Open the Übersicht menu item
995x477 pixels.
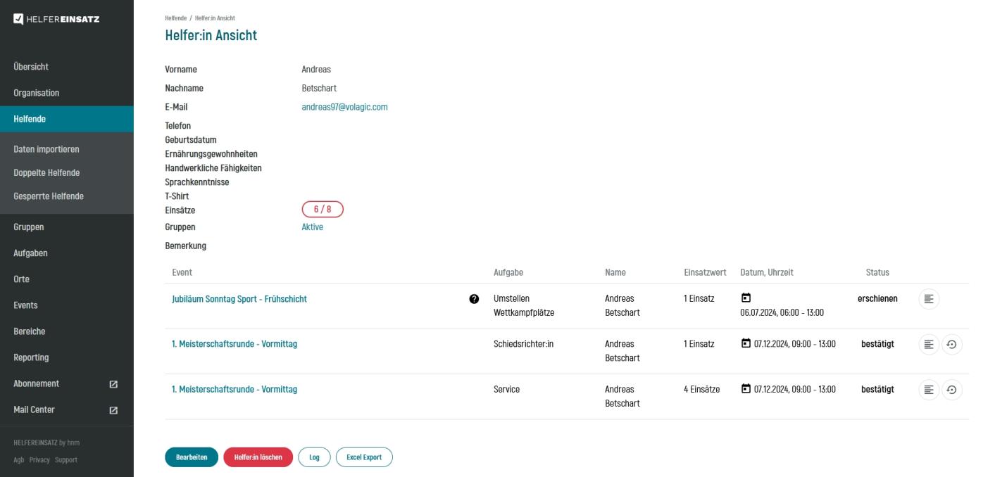[31, 67]
